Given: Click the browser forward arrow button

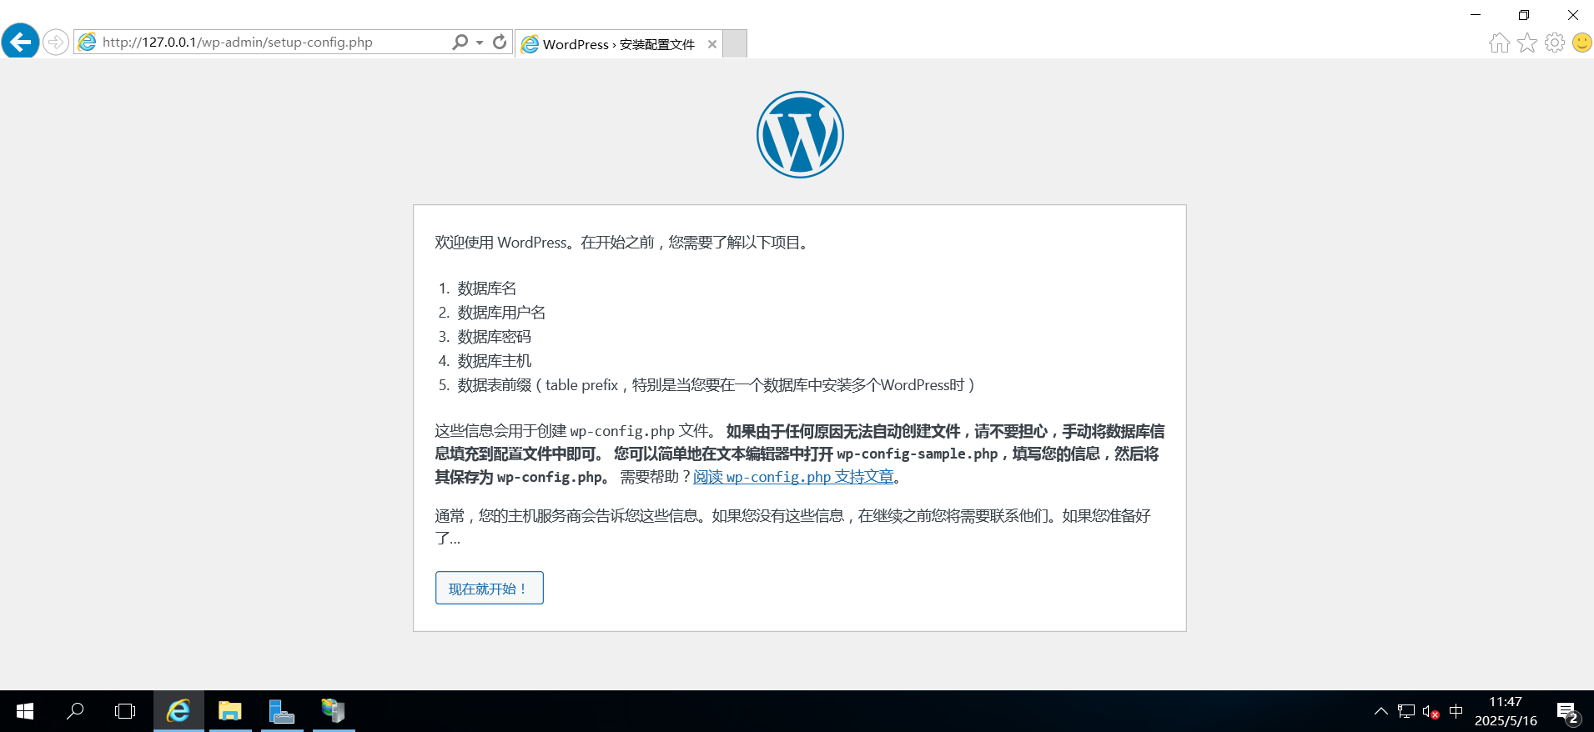Looking at the screenshot, I should (x=56, y=42).
